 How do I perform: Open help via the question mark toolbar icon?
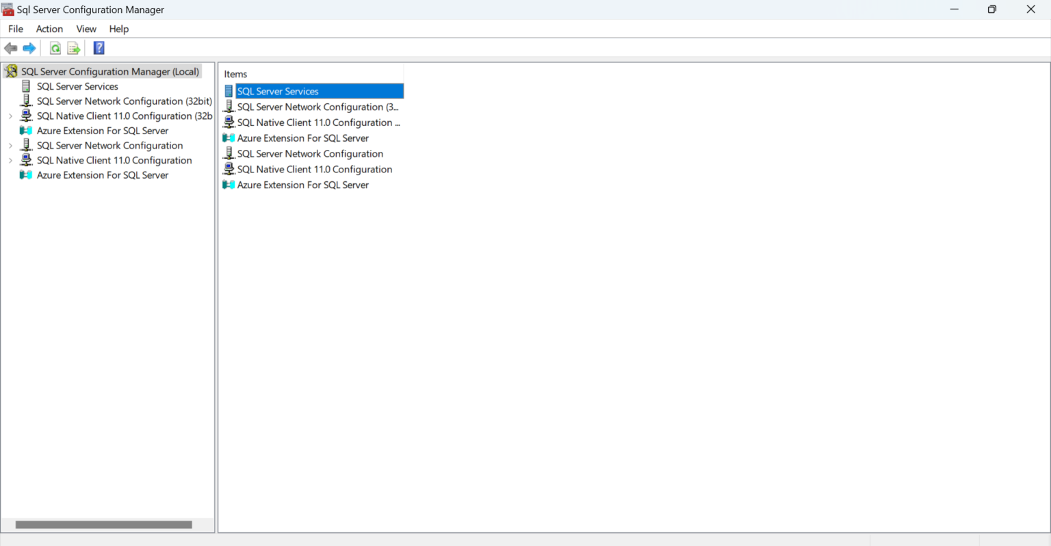(99, 48)
